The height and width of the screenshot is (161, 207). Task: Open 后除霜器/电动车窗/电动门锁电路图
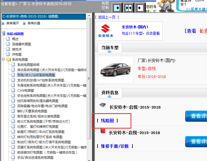pyautogui.click(x=42, y=106)
